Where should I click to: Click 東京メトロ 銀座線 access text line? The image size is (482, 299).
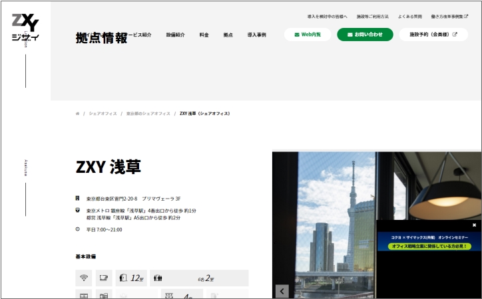coord(141,211)
